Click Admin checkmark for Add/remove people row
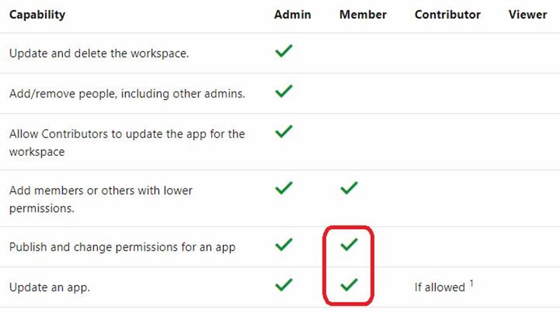Image resolution: width=560 pixels, height=313 pixels. [x=283, y=91]
